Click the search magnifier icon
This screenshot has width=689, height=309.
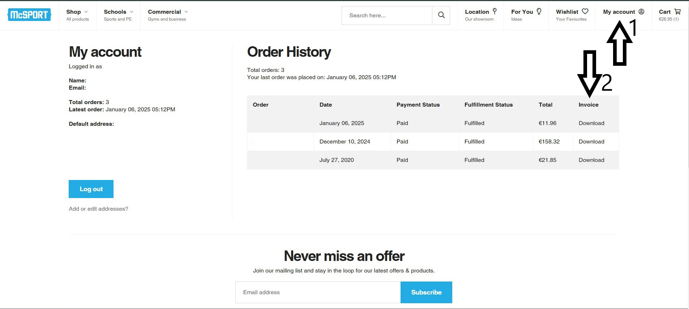click(x=441, y=15)
